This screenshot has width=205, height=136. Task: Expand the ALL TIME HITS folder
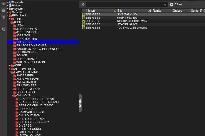pos(10,69)
